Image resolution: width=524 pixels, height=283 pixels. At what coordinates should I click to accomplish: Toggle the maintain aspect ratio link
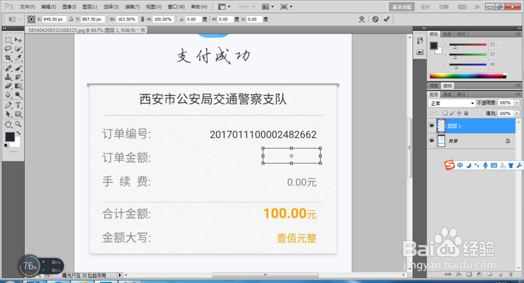click(143, 19)
